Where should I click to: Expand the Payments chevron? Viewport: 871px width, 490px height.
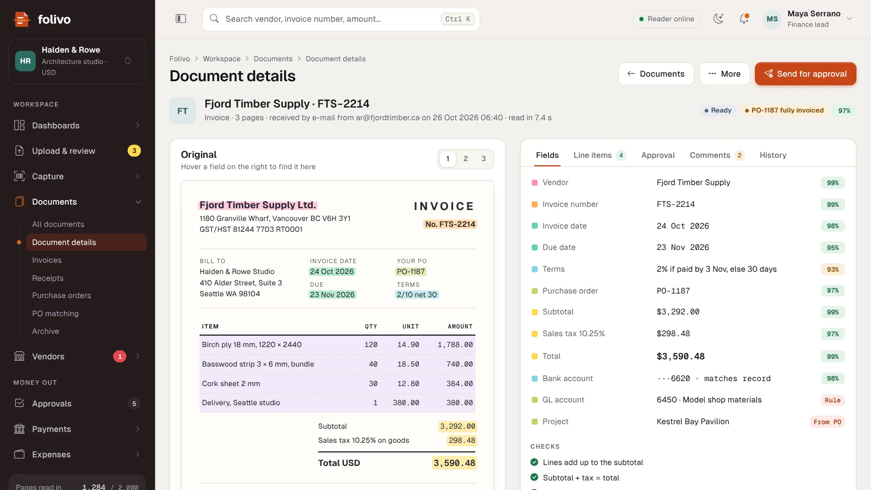(137, 429)
